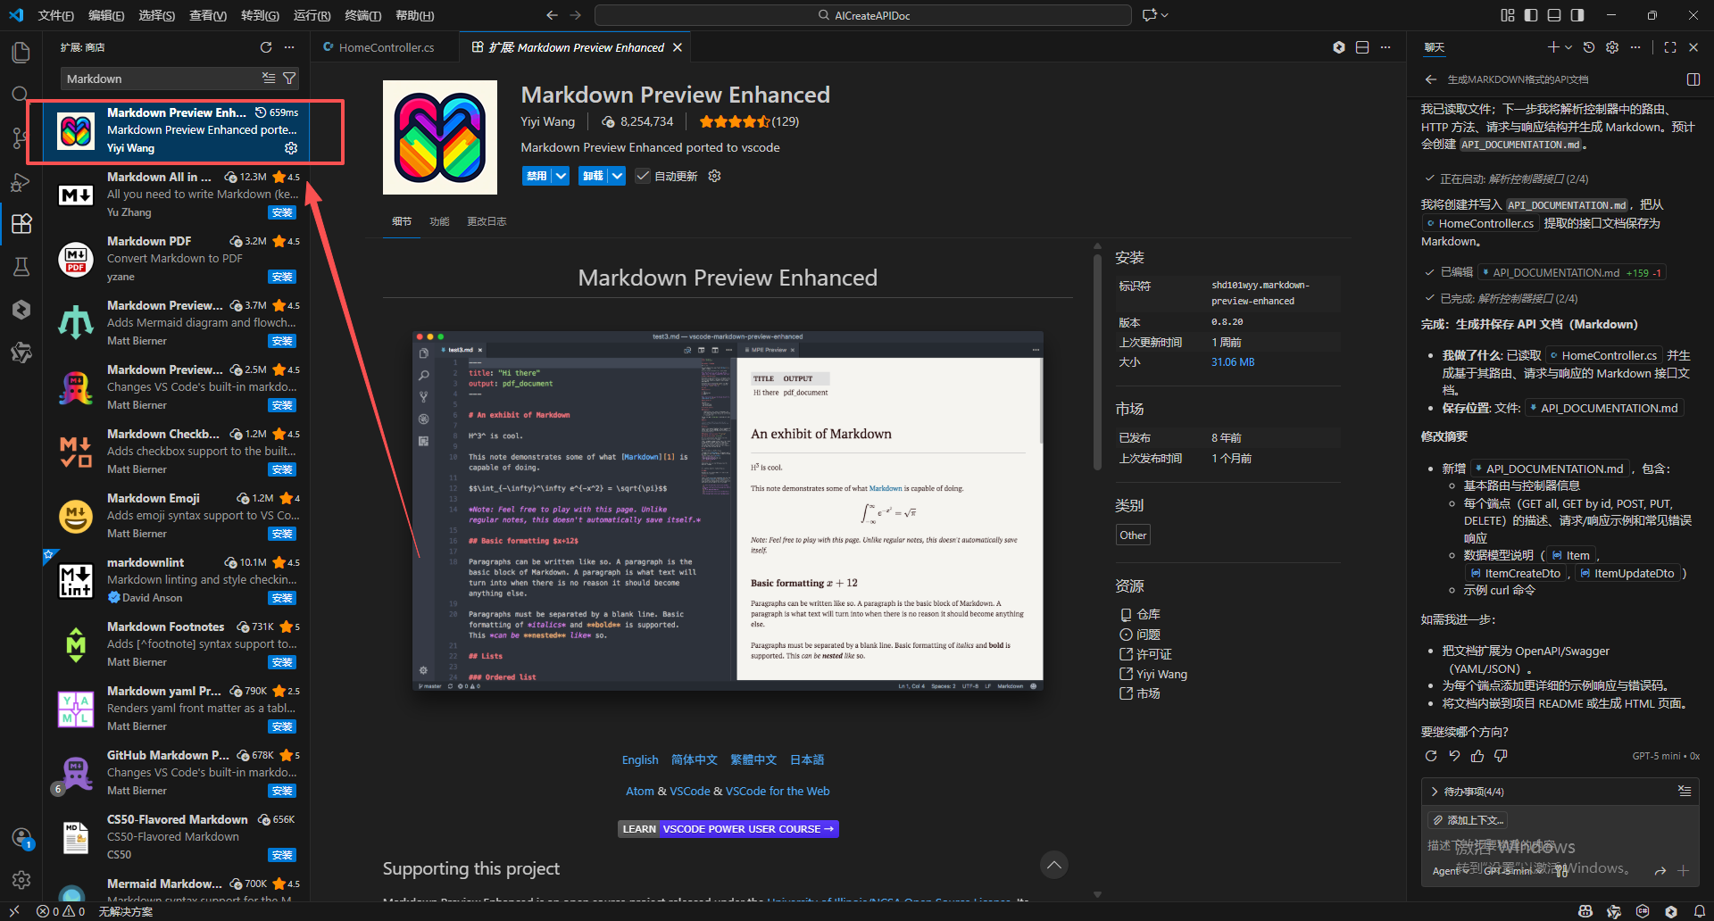1714x921 pixels.
Task: Refresh the extensions list
Action: click(265, 47)
